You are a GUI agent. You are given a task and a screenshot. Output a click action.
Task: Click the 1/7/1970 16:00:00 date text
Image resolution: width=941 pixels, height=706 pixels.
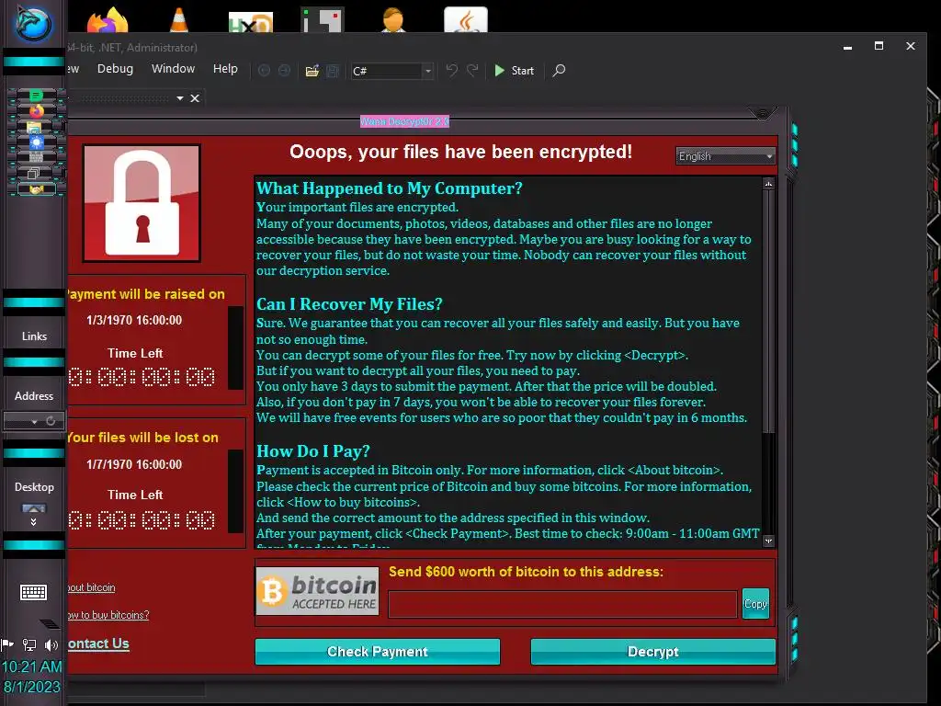(x=134, y=464)
